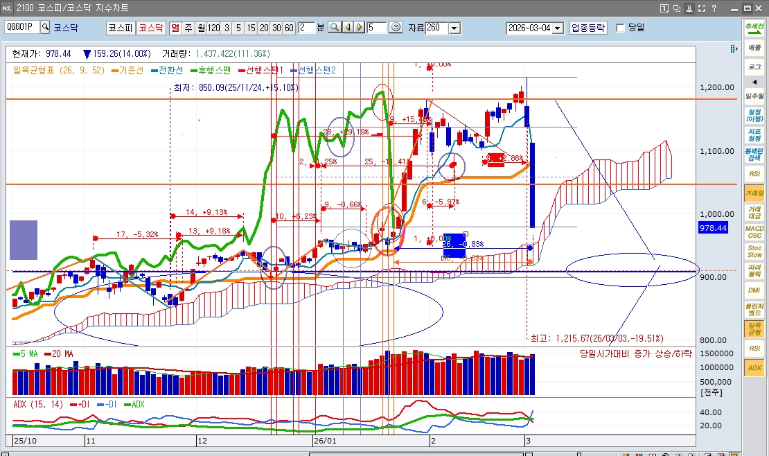Select the 추세선 trendline tool

click(754, 28)
